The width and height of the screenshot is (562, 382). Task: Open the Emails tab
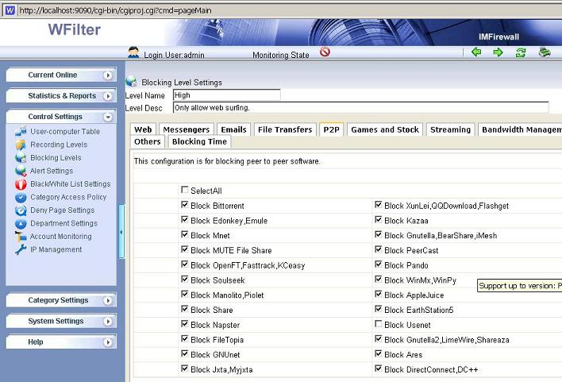pos(233,129)
